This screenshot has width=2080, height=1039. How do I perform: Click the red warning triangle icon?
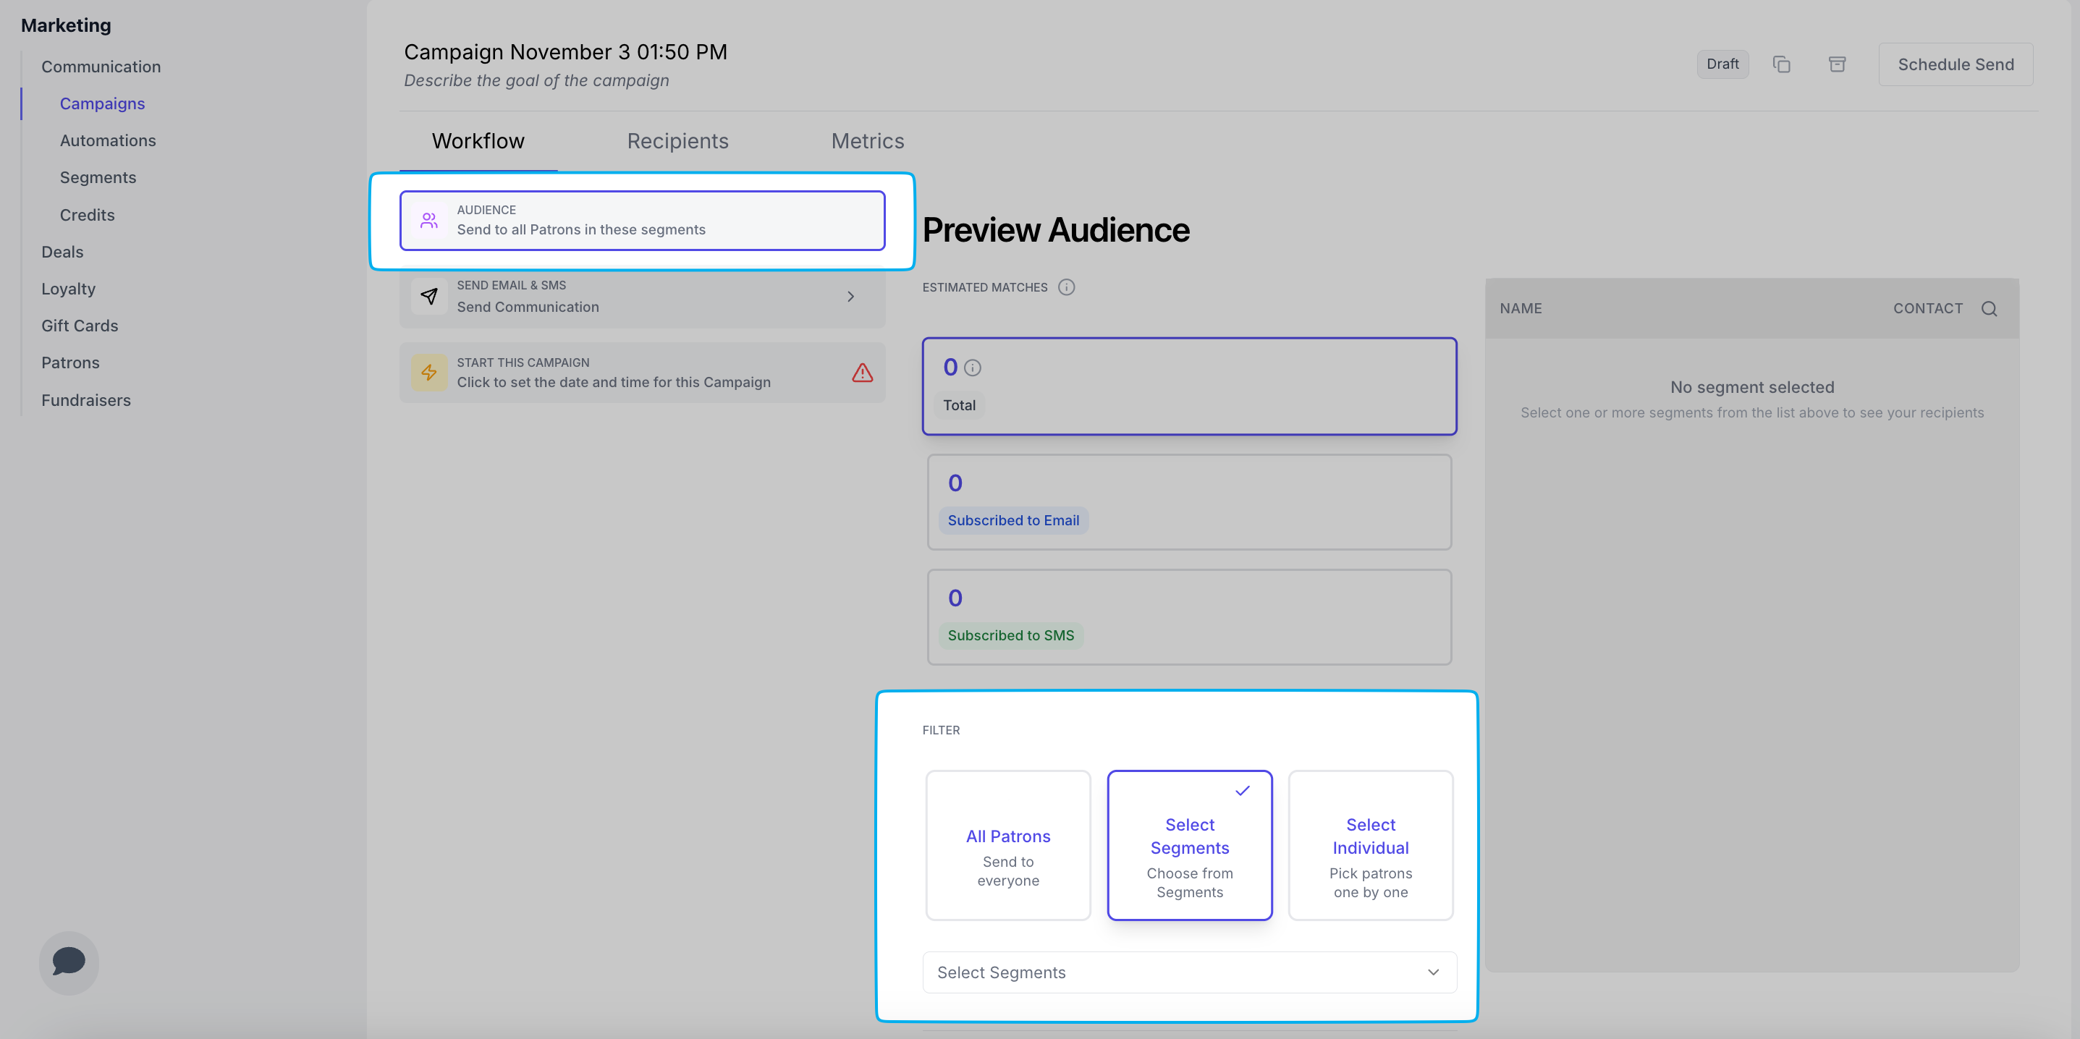(x=861, y=372)
